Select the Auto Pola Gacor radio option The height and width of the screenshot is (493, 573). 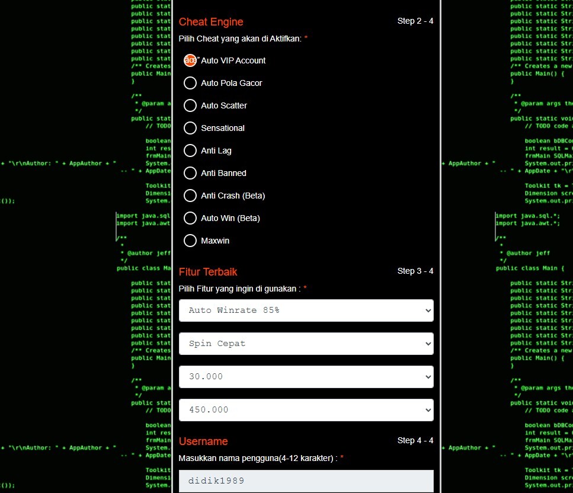click(x=190, y=83)
